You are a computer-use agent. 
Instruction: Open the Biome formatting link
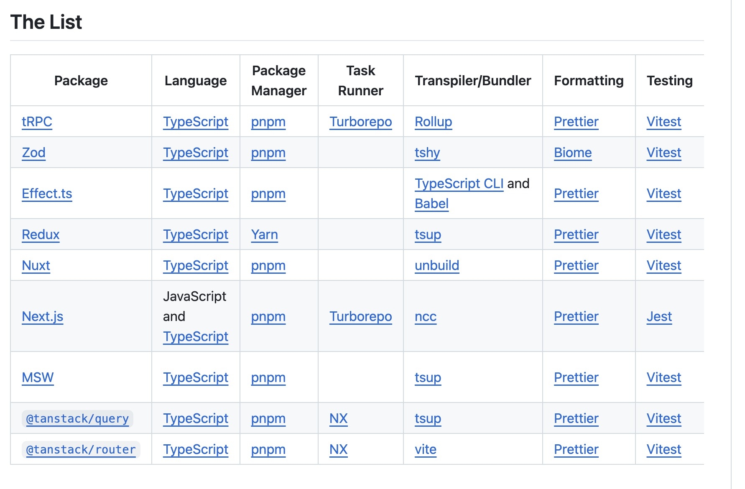(573, 153)
